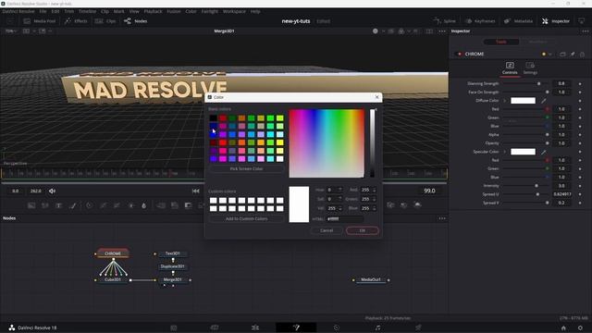Click the Diffuse Color white swatch

(x=523, y=101)
